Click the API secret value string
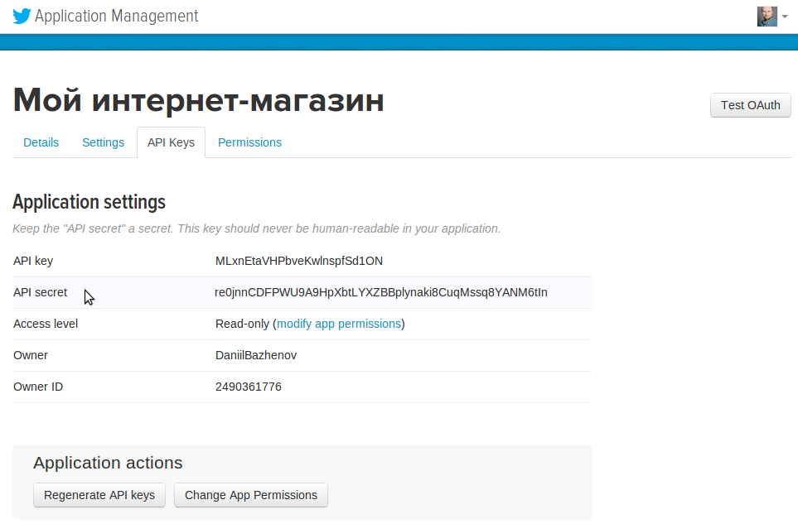The height and width of the screenshot is (524, 798). tap(381, 292)
